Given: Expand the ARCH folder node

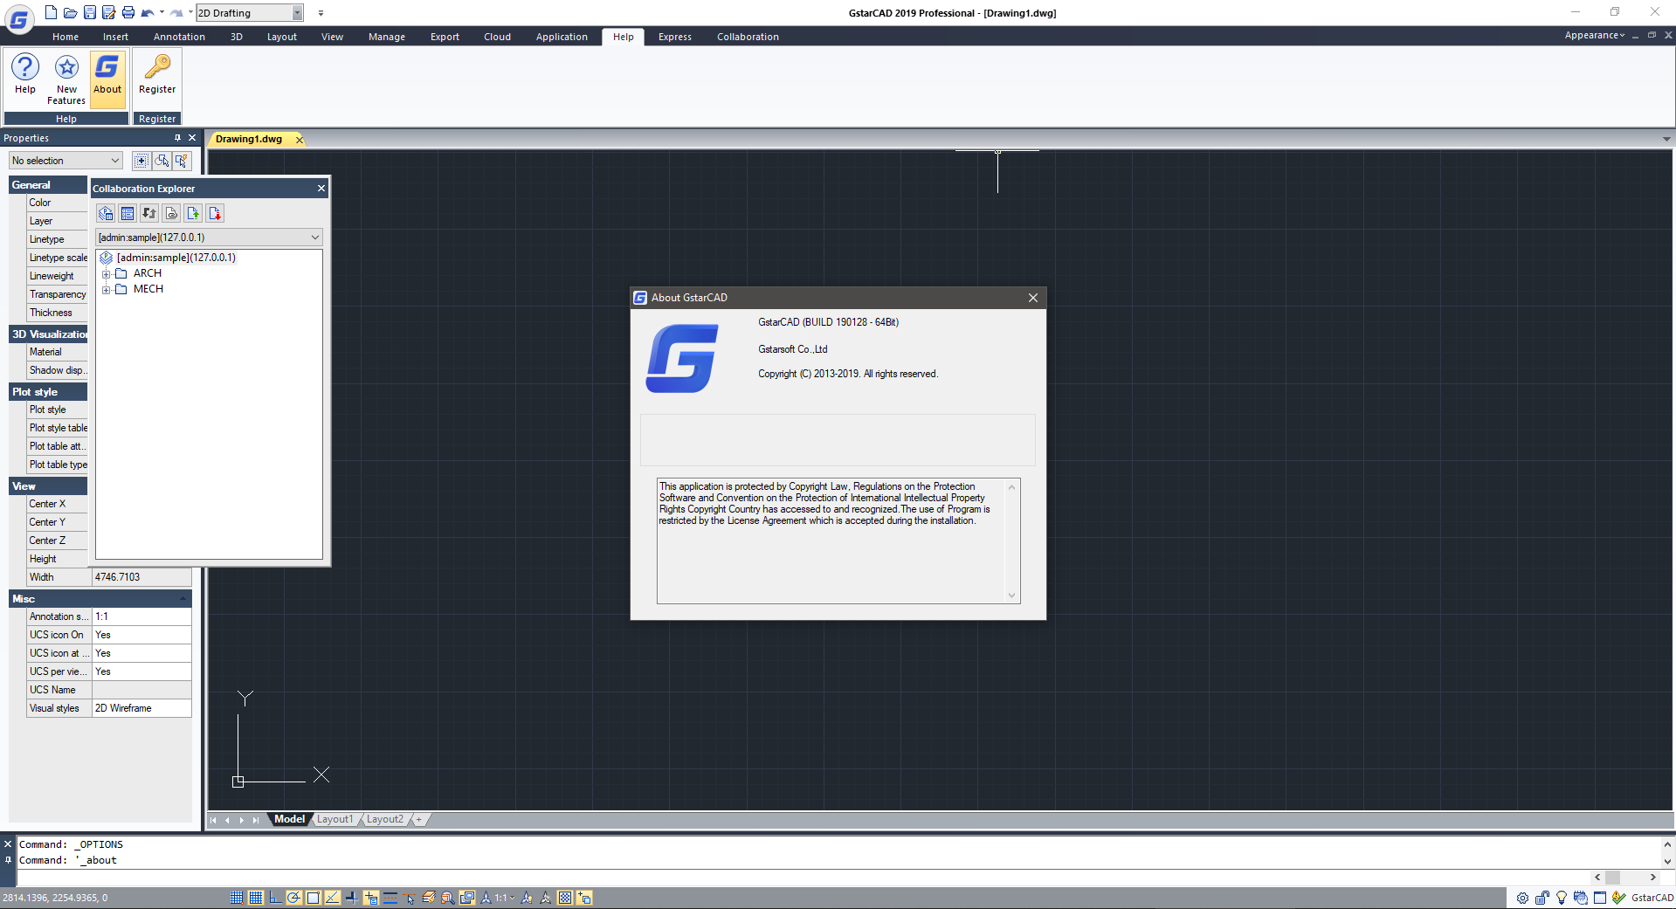Looking at the screenshot, I should click(x=107, y=274).
